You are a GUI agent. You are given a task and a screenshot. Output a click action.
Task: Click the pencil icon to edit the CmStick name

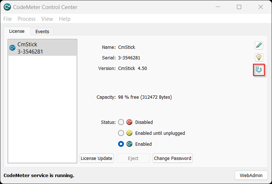[259, 46]
